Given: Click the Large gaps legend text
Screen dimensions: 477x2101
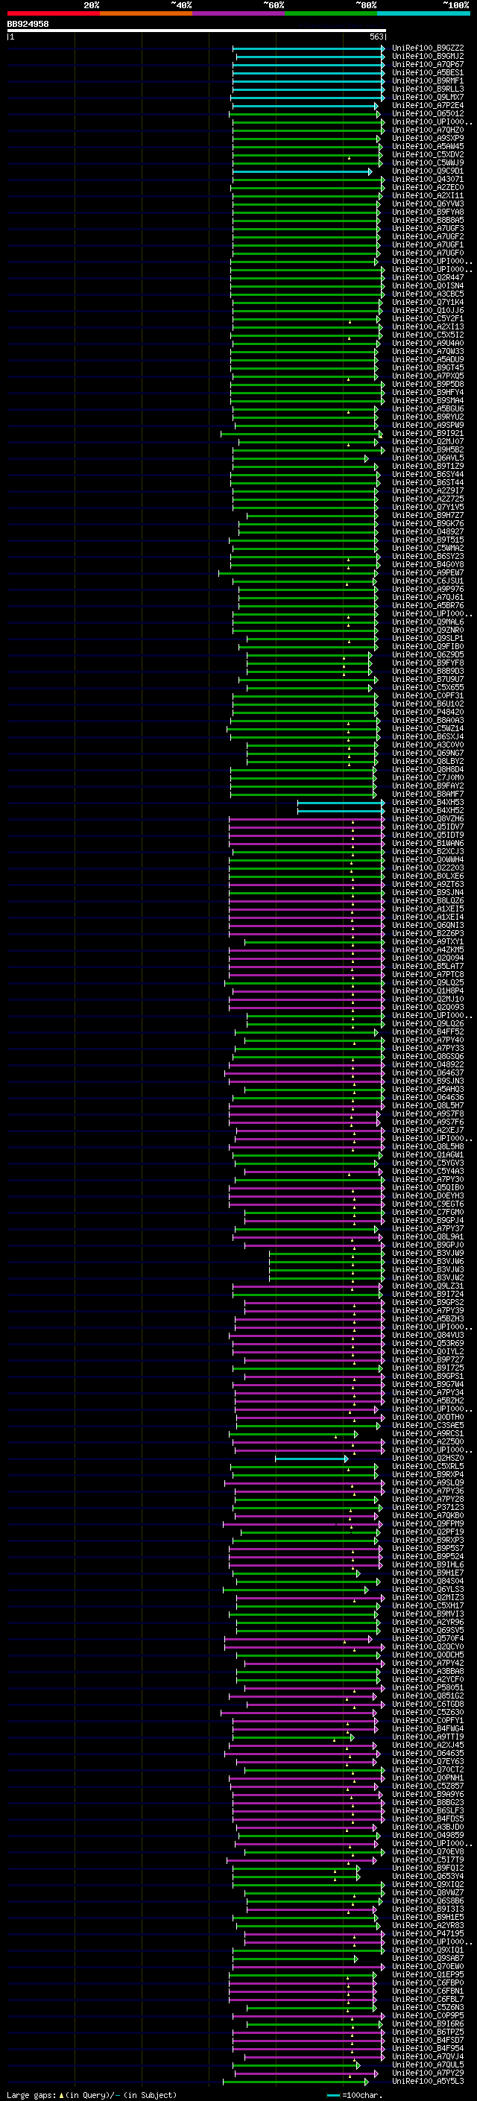Looking at the screenshot, I should pos(92,2094).
